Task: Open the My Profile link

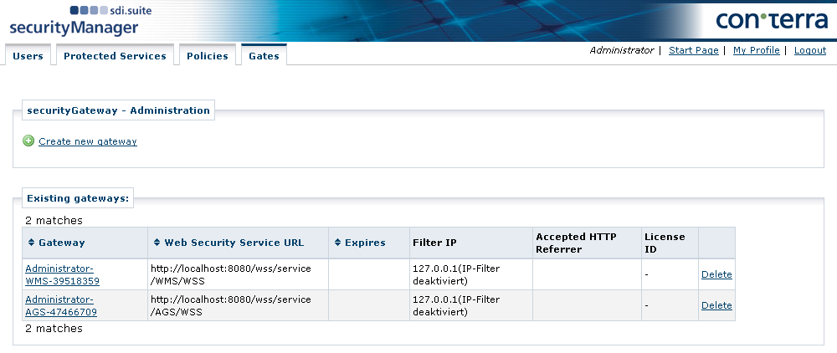Action: pyautogui.click(x=756, y=50)
